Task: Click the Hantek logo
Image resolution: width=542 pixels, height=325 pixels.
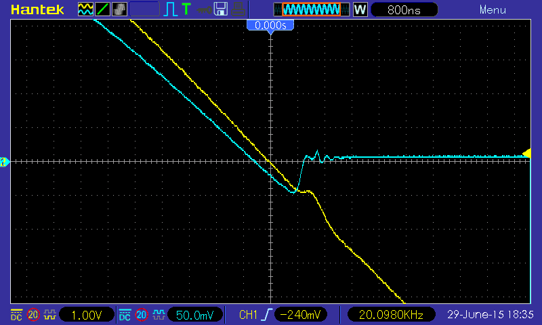Action: pos(37,9)
